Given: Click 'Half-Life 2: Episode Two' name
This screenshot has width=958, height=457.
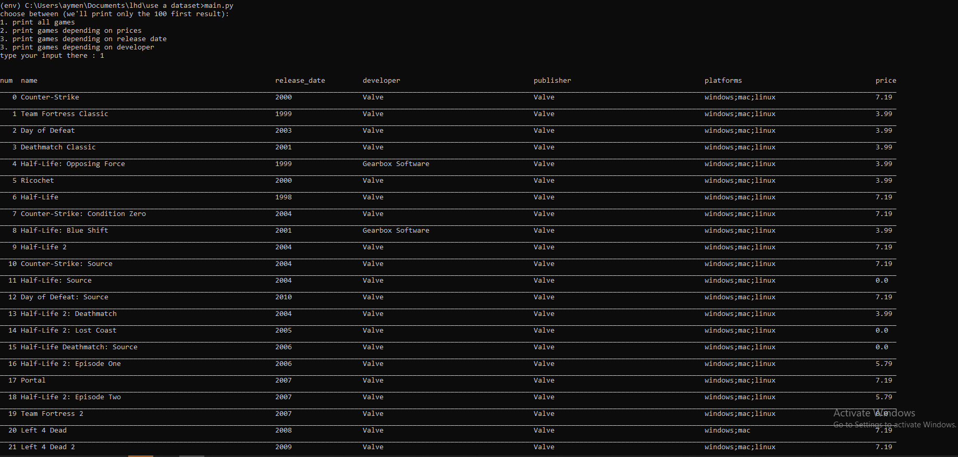Looking at the screenshot, I should click(71, 397).
